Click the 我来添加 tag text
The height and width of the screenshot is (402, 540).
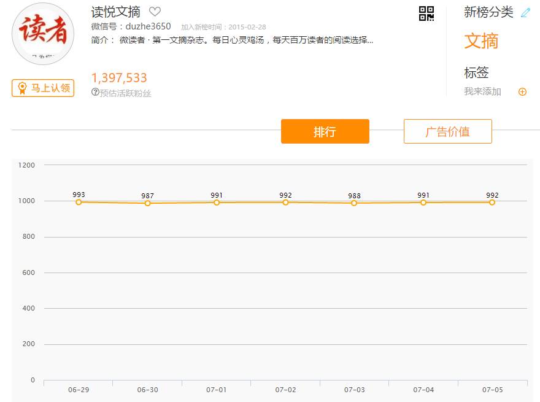[482, 92]
